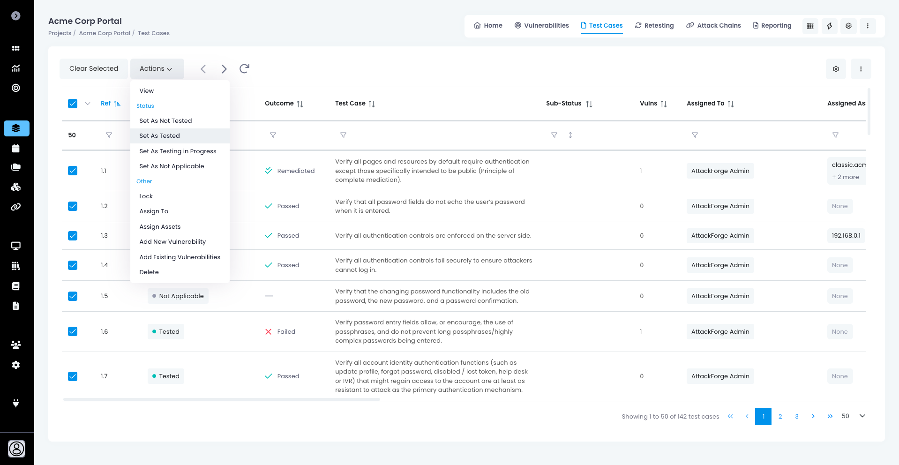Switch to the Vulnerabilities tab
This screenshot has height=465, width=899.
(541, 26)
